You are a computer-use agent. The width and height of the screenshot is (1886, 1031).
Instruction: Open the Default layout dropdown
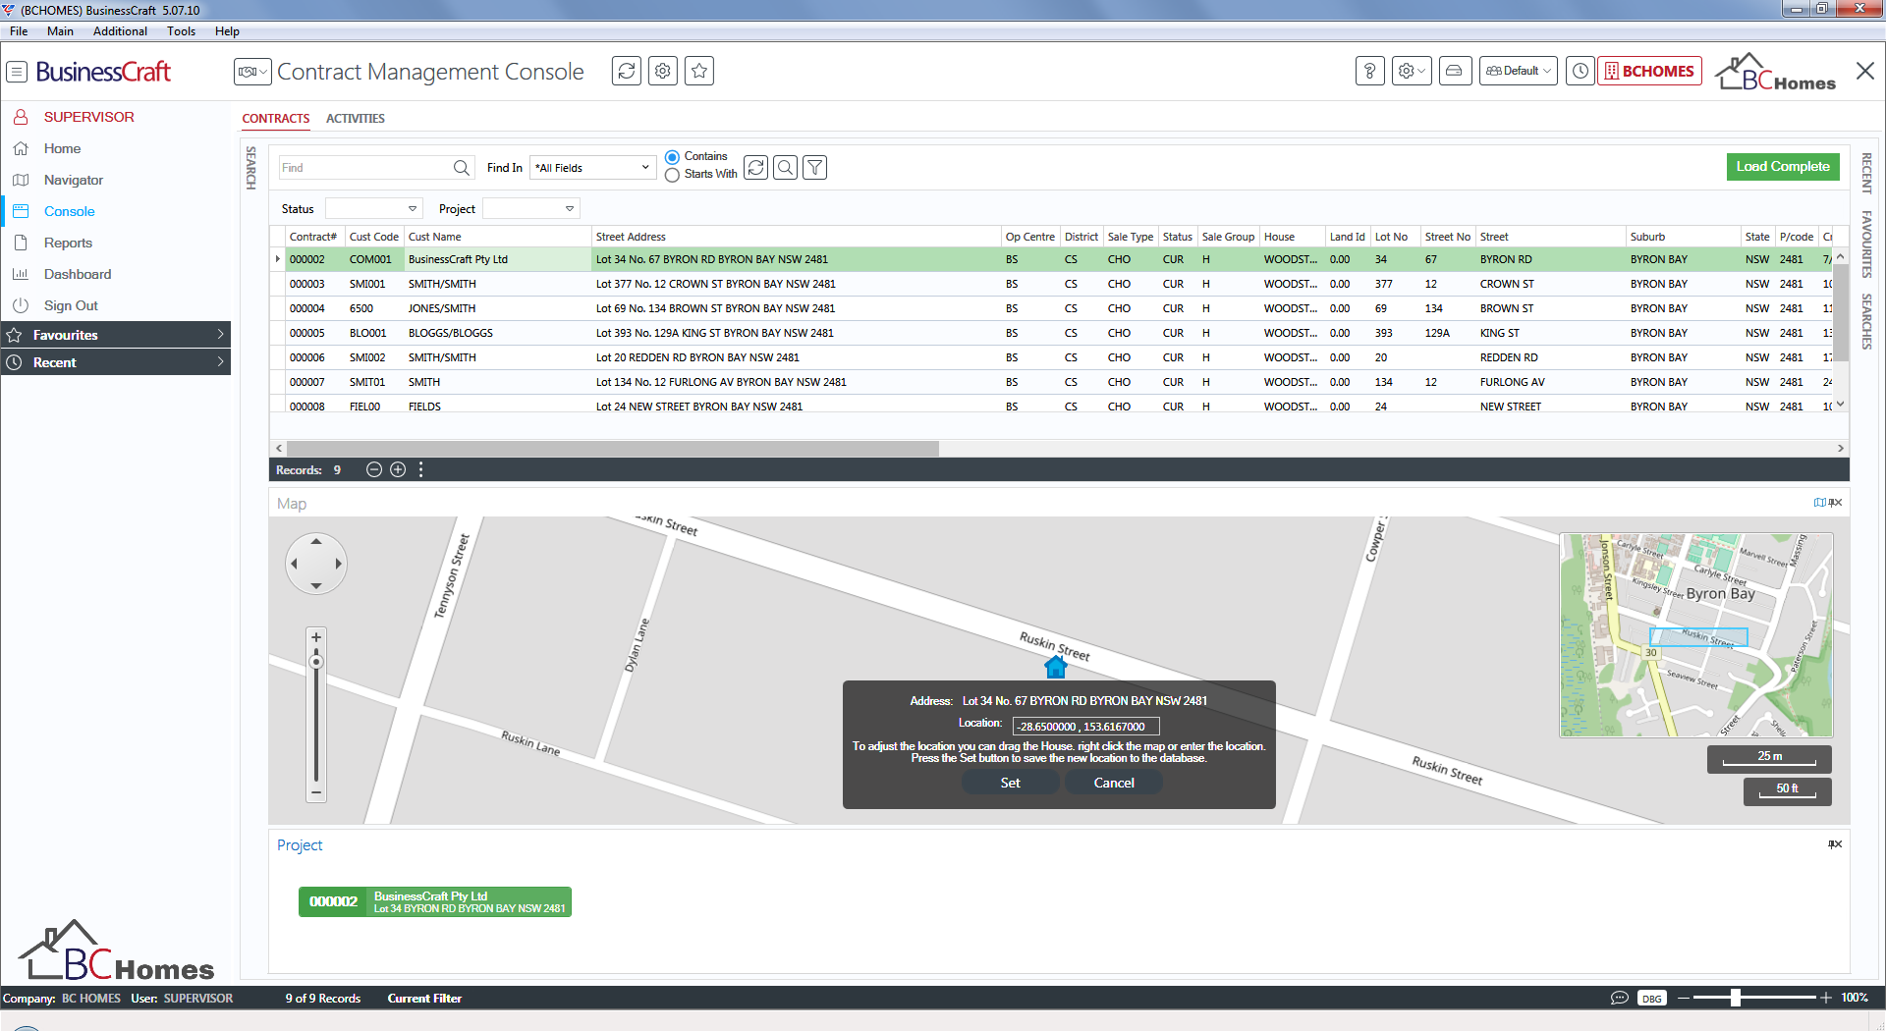tap(1519, 71)
